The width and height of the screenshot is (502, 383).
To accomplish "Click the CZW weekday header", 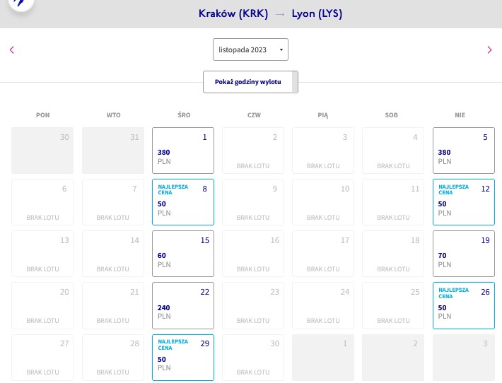I will pyautogui.click(x=255, y=115).
